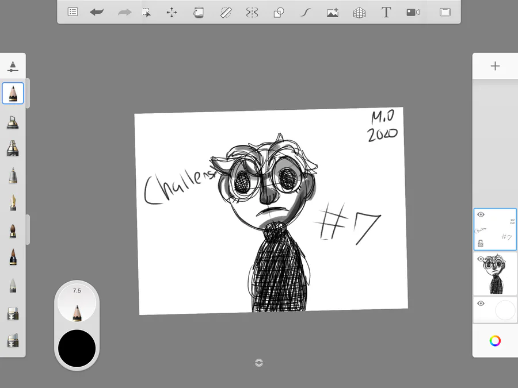Select the highlighted Pencil brush
Viewport: 518px width, 388px height.
tap(13, 93)
